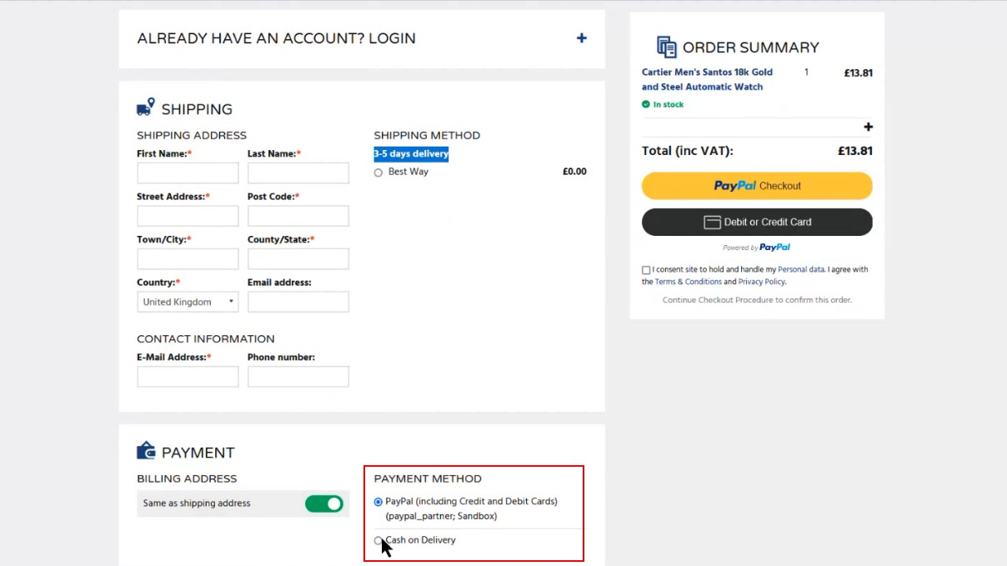
Task: Click the Order Summary document icon
Action: (666, 47)
